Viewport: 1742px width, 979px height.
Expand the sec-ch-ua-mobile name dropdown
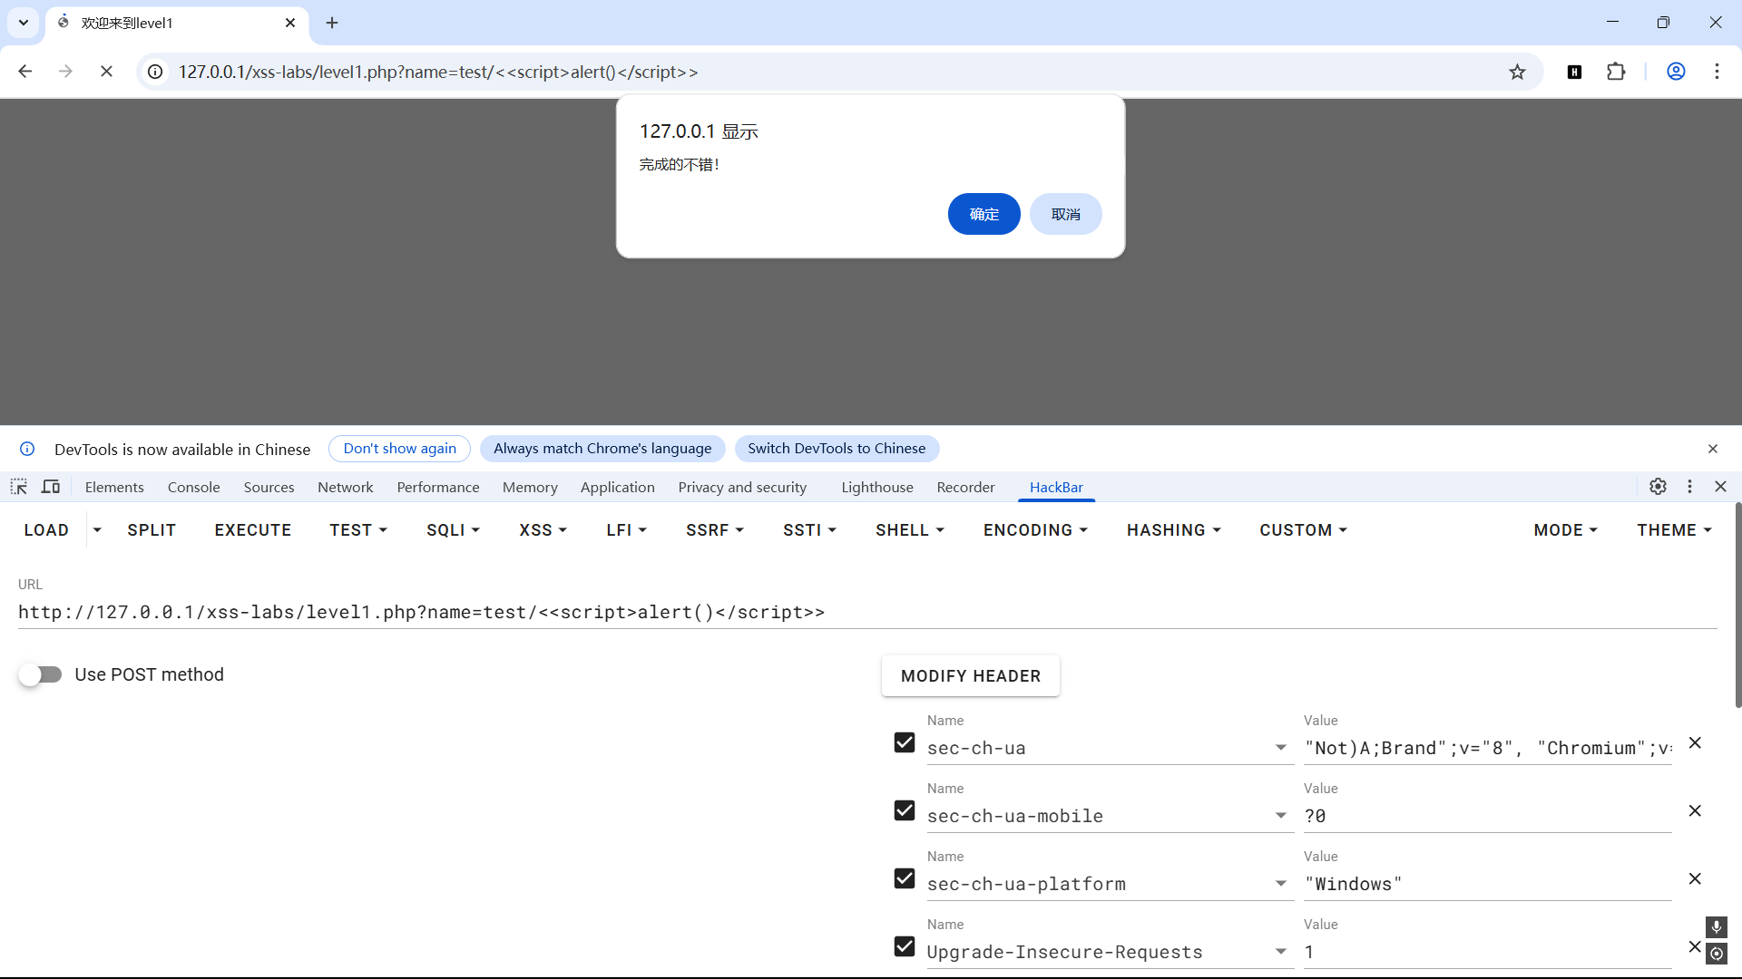coord(1281,816)
